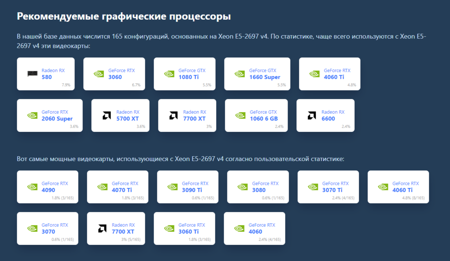Click the 3.6% value on RTX 2060 Super card
The image size is (450, 261).
click(x=74, y=126)
